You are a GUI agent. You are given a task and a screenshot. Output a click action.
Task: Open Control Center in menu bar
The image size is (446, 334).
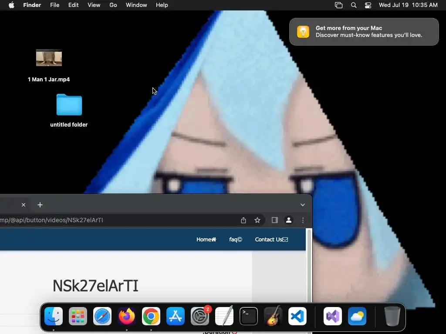click(x=368, y=5)
